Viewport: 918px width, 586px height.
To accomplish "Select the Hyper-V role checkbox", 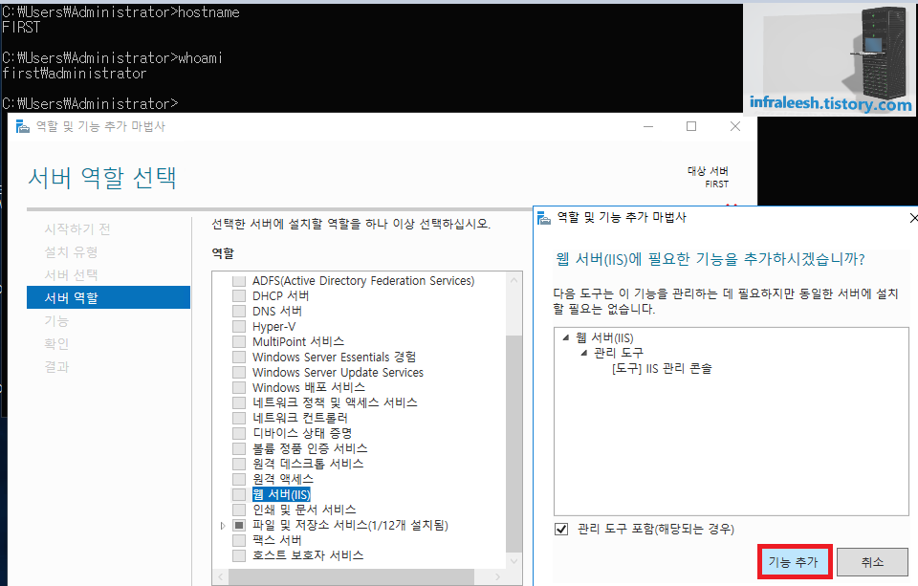I will click(239, 327).
